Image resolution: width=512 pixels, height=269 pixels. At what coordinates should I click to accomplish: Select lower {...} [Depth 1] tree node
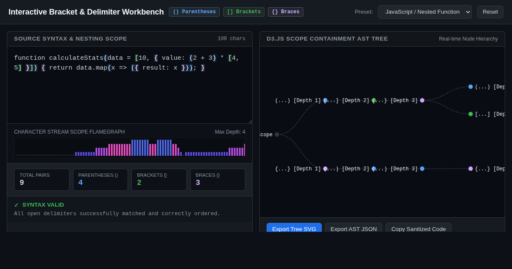(325, 169)
